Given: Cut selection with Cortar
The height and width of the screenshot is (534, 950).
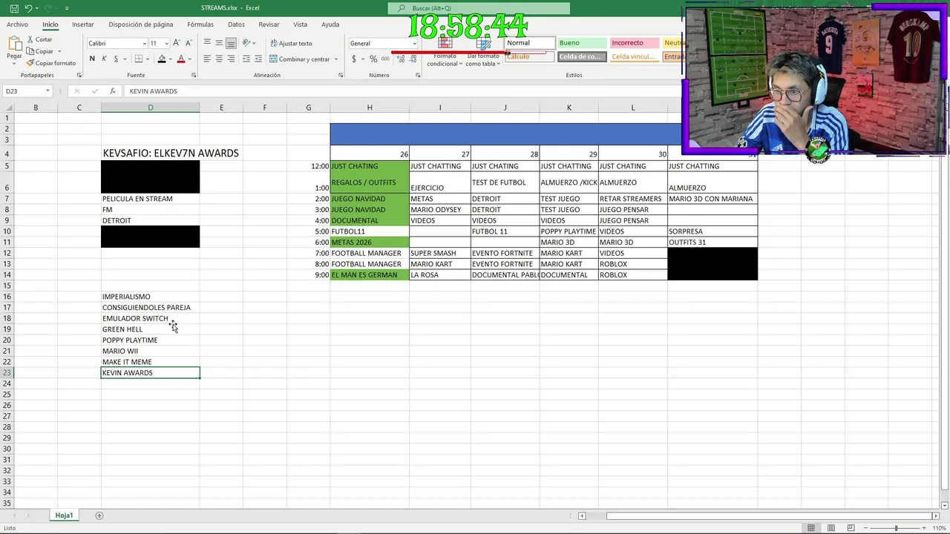Looking at the screenshot, I should pos(39,39).
